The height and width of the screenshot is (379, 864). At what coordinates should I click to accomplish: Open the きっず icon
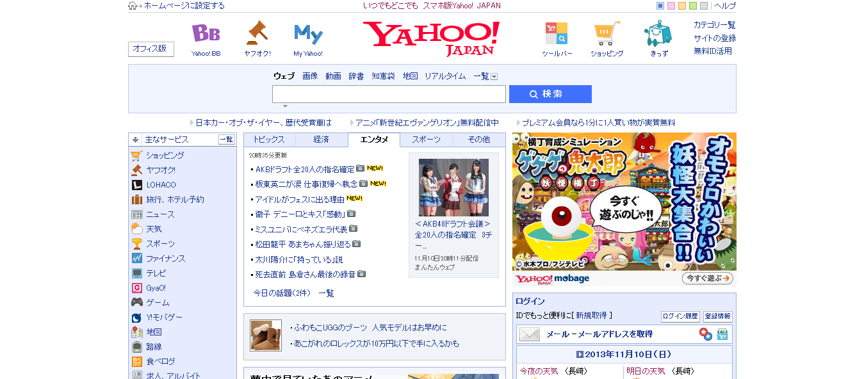[x=658, y=33]
